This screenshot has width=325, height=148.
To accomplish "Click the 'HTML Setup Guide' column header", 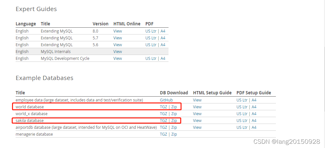I will 212,93.
